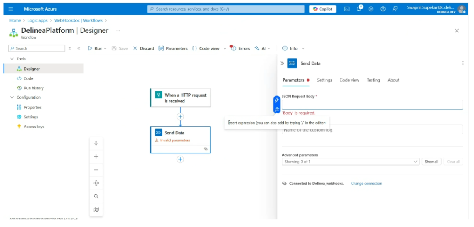474x227 pixels.
Task: Click the Change connection link
Action: tap(366, 184)
